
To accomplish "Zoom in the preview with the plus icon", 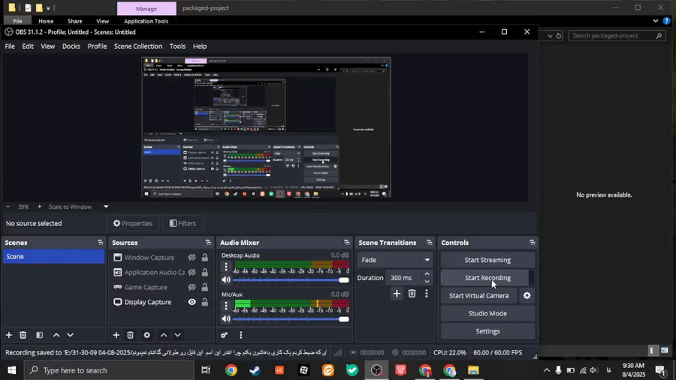I will [x=39, y=207].
